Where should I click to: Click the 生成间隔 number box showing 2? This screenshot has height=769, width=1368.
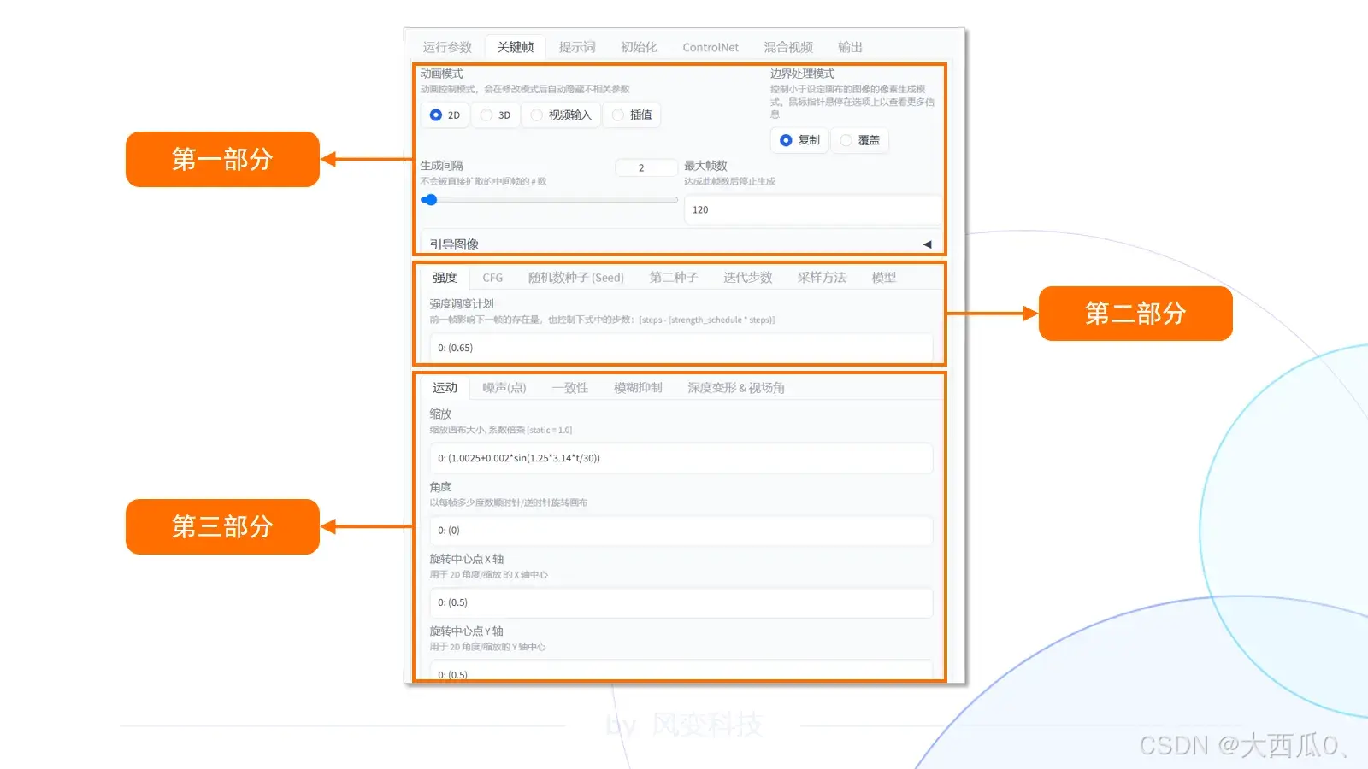(x=646, y=167)
